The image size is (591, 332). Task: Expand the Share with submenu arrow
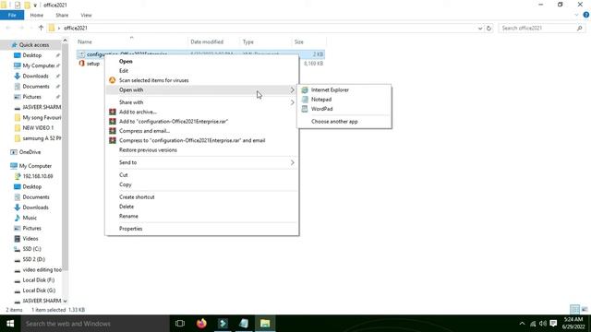293,102
